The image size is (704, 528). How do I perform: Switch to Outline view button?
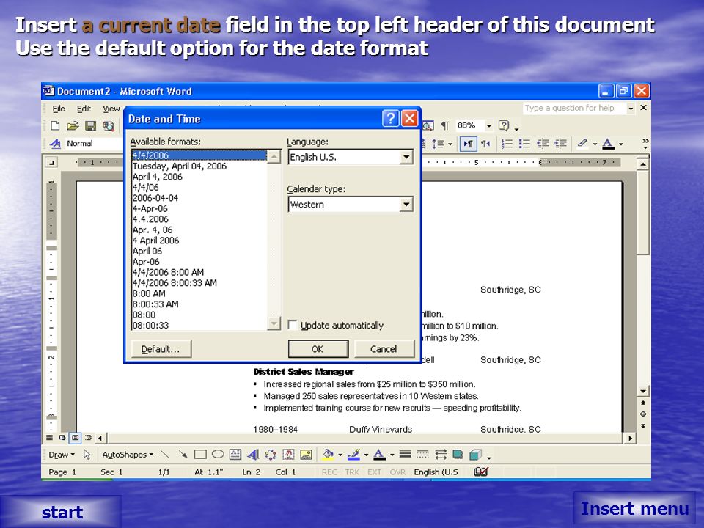(x=89, y=437)
